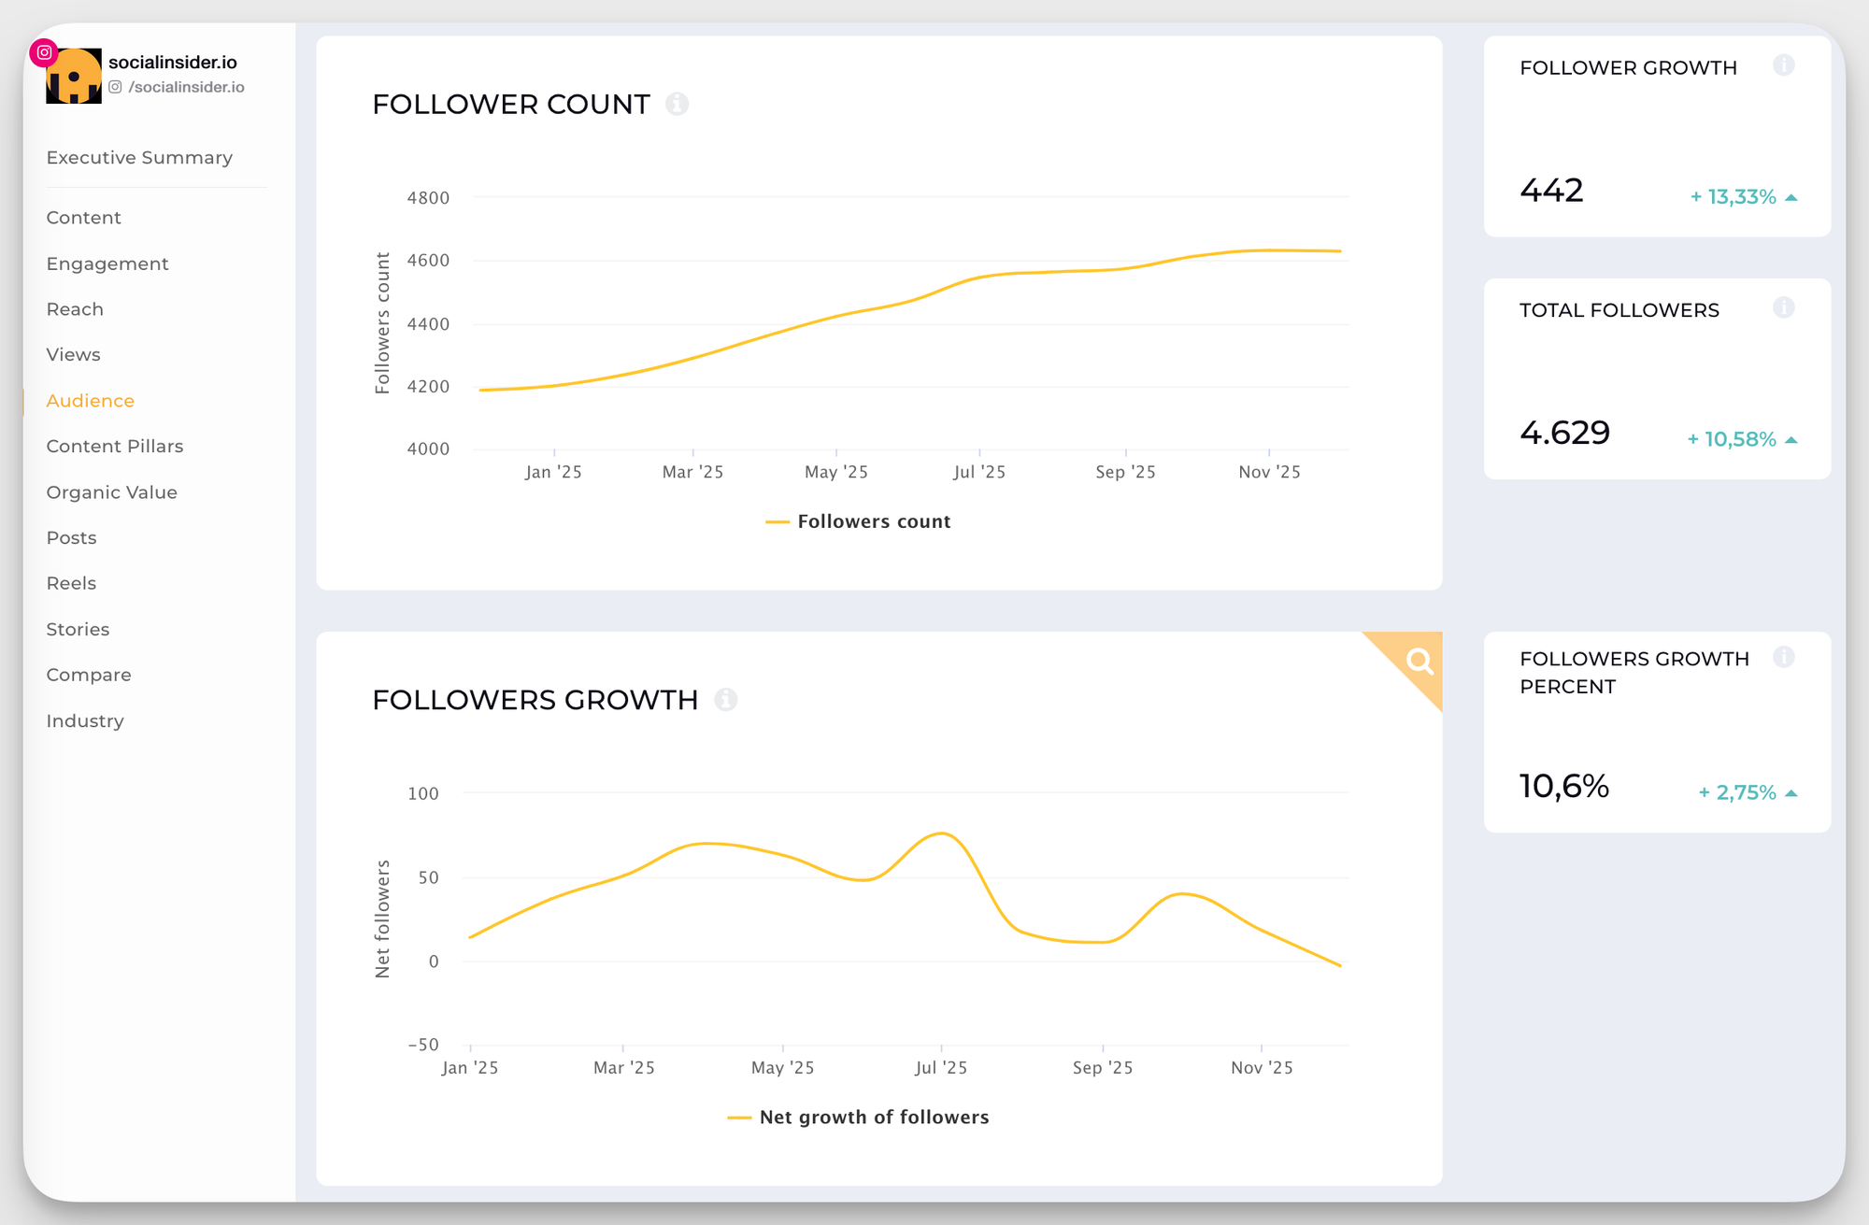Select the Audience menu item
This screenshot has width=1869, height=1225.
(90, 400)
